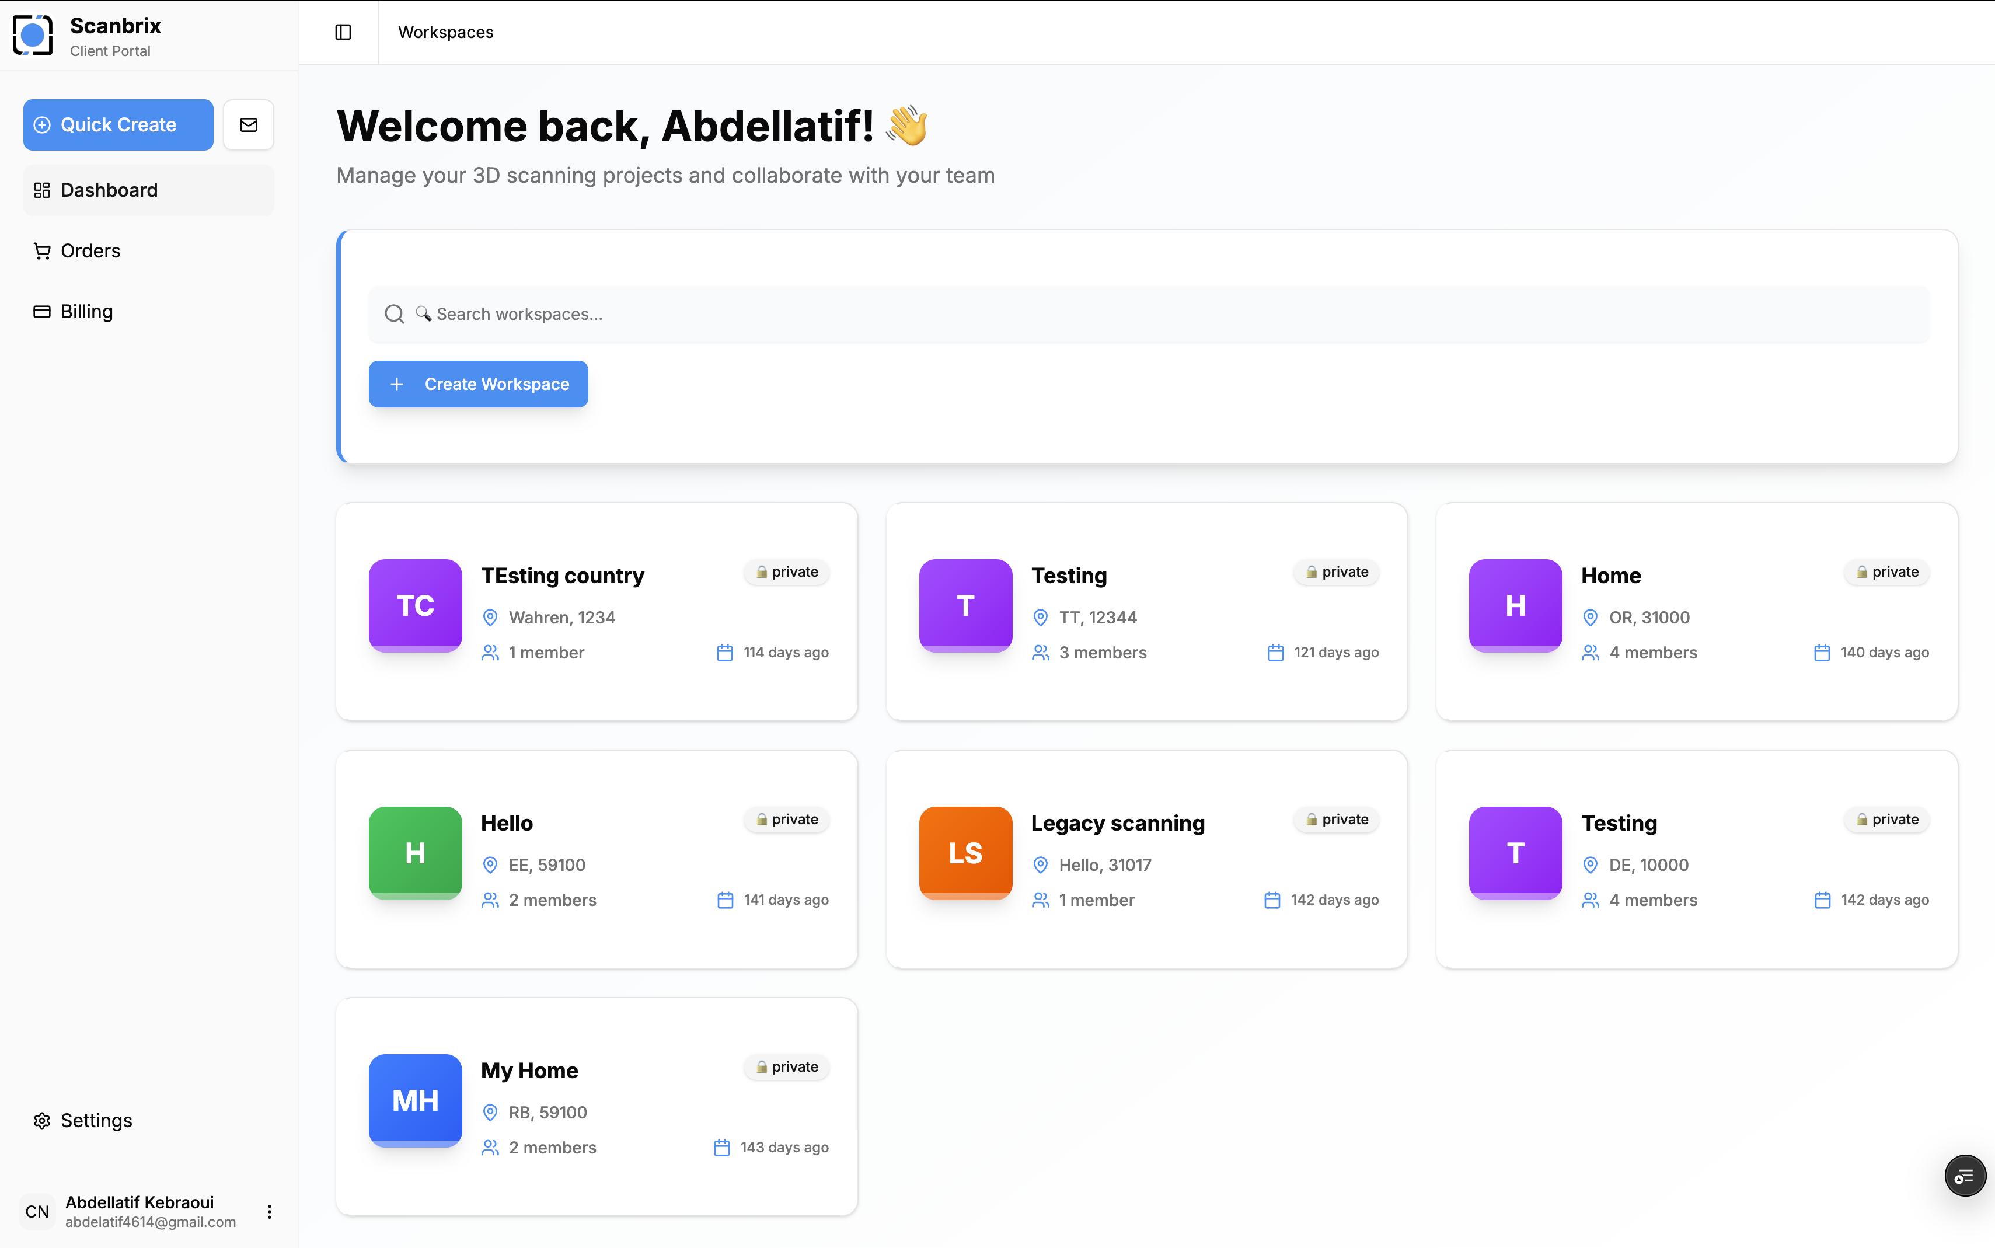1995x1248 pixels.
Task: Click the Create Workspace button
Action: (477, 384)
